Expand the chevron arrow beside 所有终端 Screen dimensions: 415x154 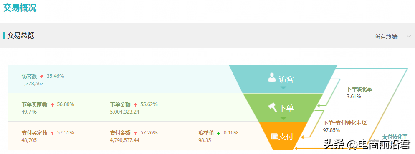[x=408, y=37]
